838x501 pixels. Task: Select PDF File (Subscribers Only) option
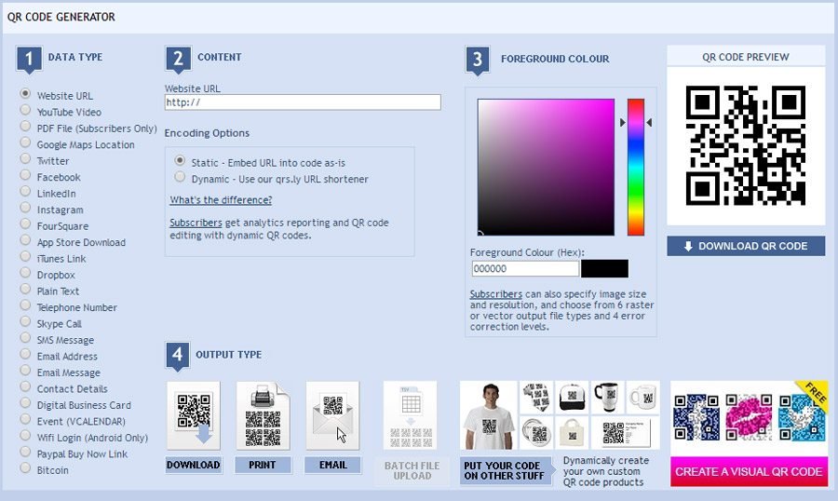pos(25,127)
